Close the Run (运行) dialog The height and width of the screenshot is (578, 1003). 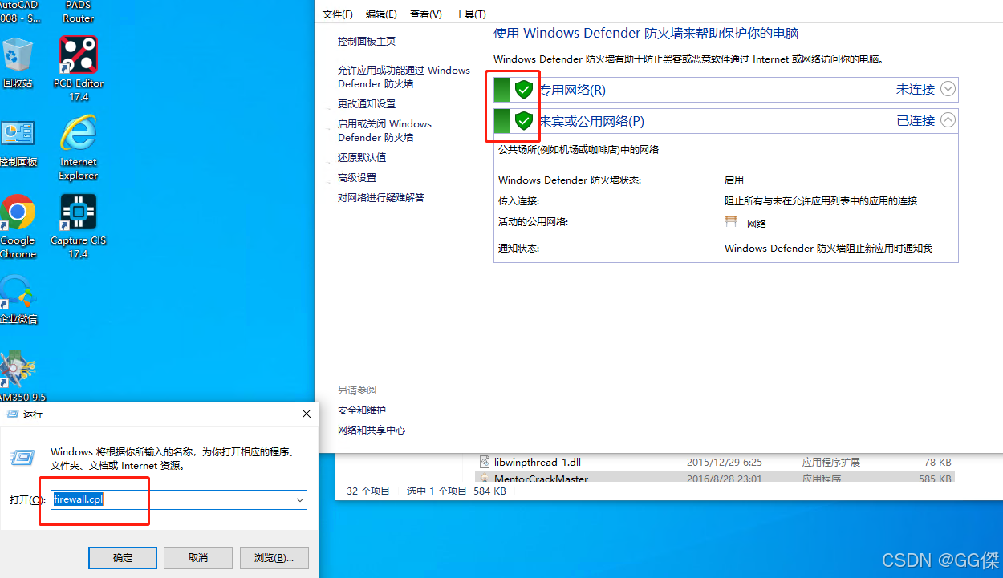point(306,414)
